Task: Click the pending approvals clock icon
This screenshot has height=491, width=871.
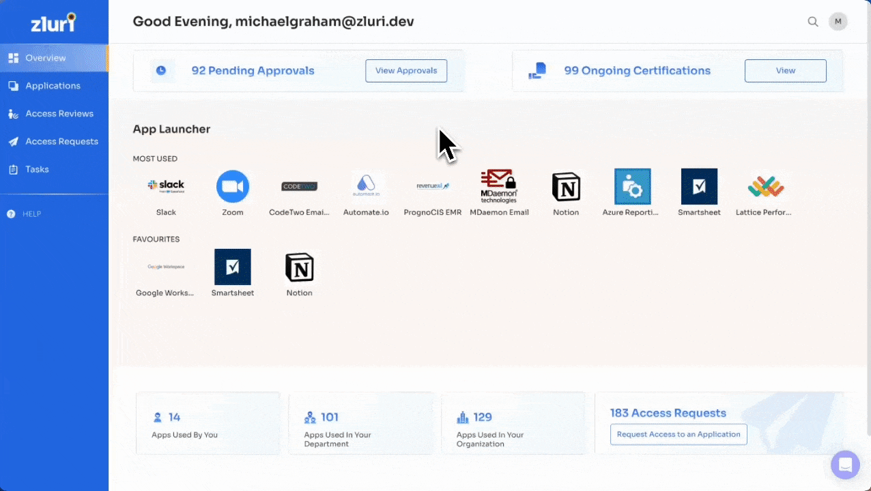Action: pos(161,70)
